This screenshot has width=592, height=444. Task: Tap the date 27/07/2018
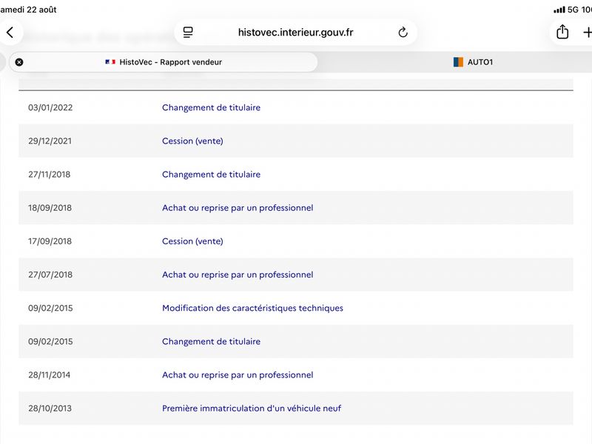(x=50, y=275)
